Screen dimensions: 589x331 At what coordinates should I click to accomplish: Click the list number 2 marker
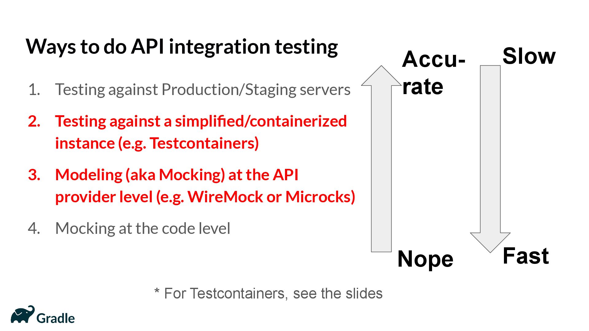point(34,121)
